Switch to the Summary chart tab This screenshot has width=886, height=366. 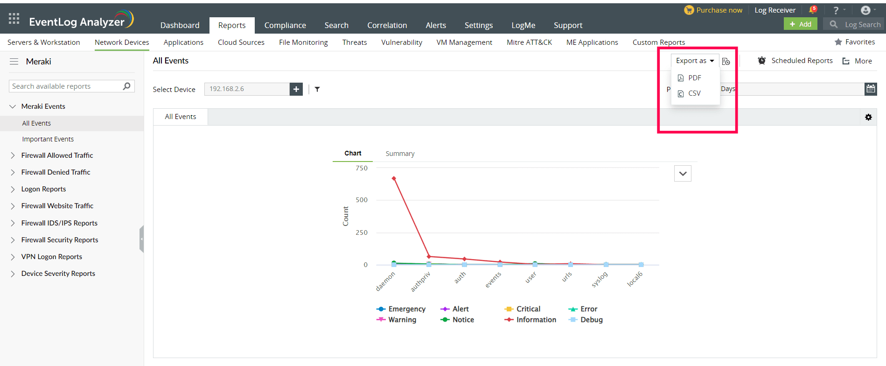pyautogui.click(x=400, y=154)
